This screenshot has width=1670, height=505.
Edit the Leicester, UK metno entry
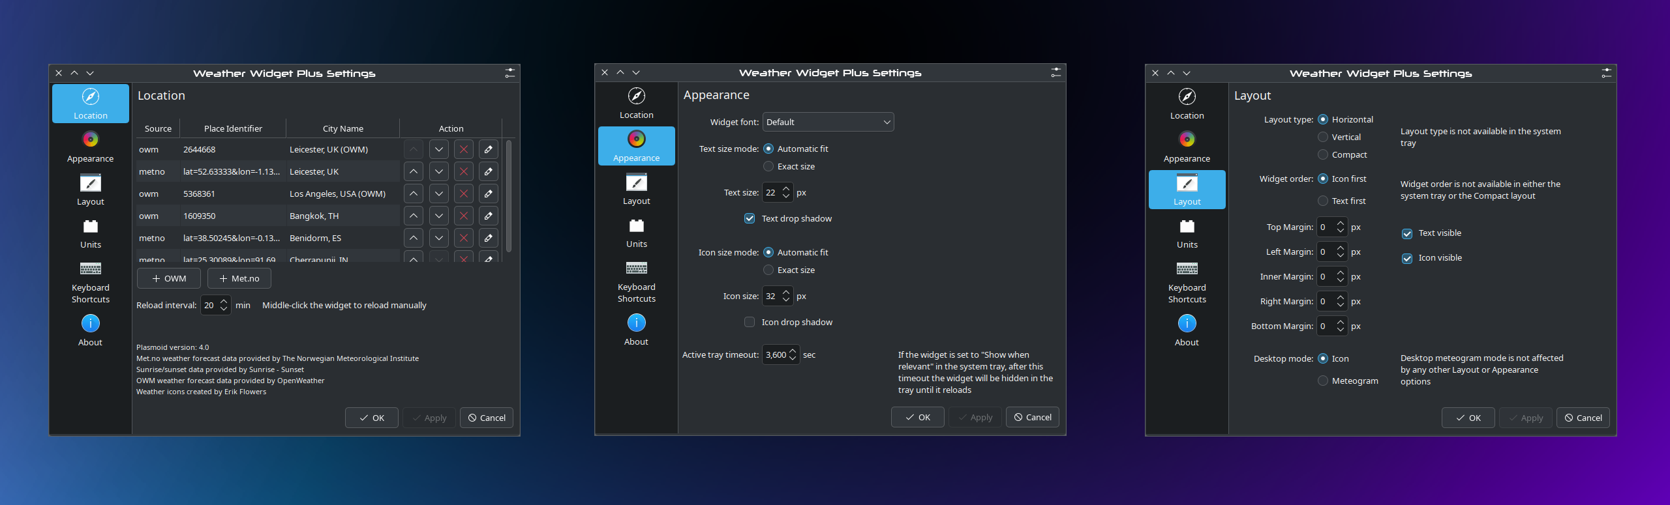[489, 172]
